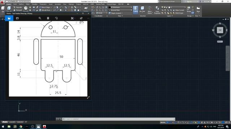Click the quick access Save icon
The width and height of the screenshot is (231, 129).
[x=13, y=1]
